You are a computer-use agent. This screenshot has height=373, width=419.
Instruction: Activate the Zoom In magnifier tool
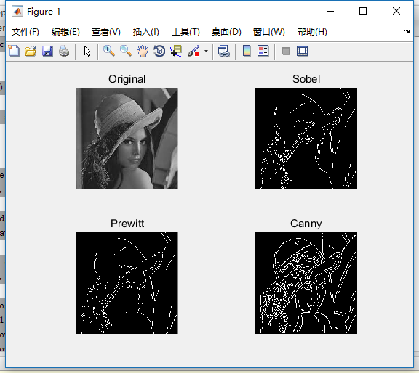[109, 51]
